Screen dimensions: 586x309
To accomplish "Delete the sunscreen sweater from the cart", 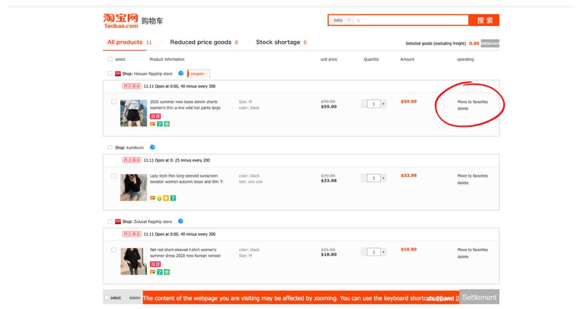I will click(463, 183).
